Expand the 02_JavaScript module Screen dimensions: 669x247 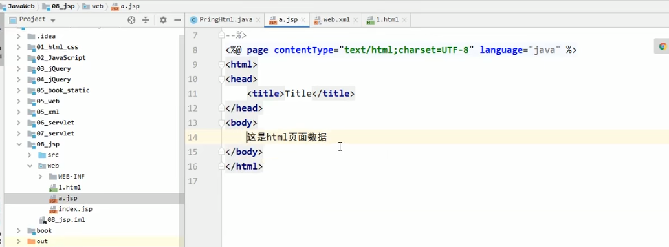click(x=19, y=58)
